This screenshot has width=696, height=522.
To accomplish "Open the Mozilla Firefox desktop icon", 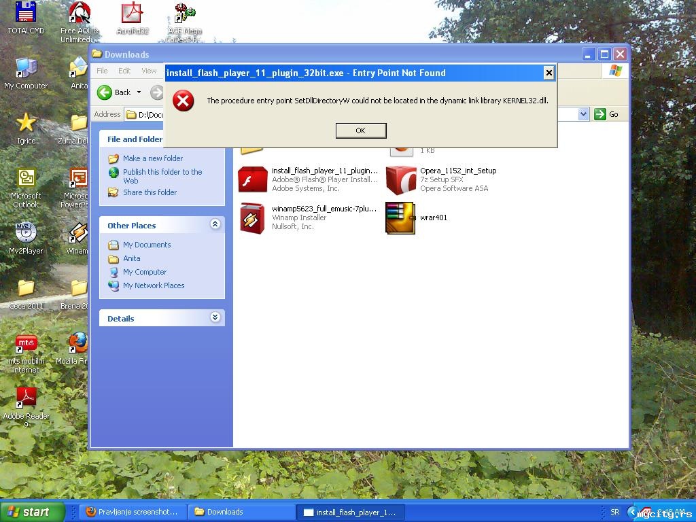I will coord(73,349).
